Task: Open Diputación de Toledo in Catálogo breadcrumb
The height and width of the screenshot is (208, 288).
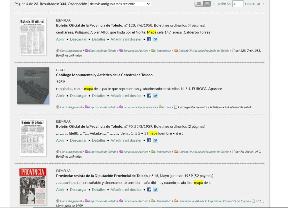Action: [103, 107]
